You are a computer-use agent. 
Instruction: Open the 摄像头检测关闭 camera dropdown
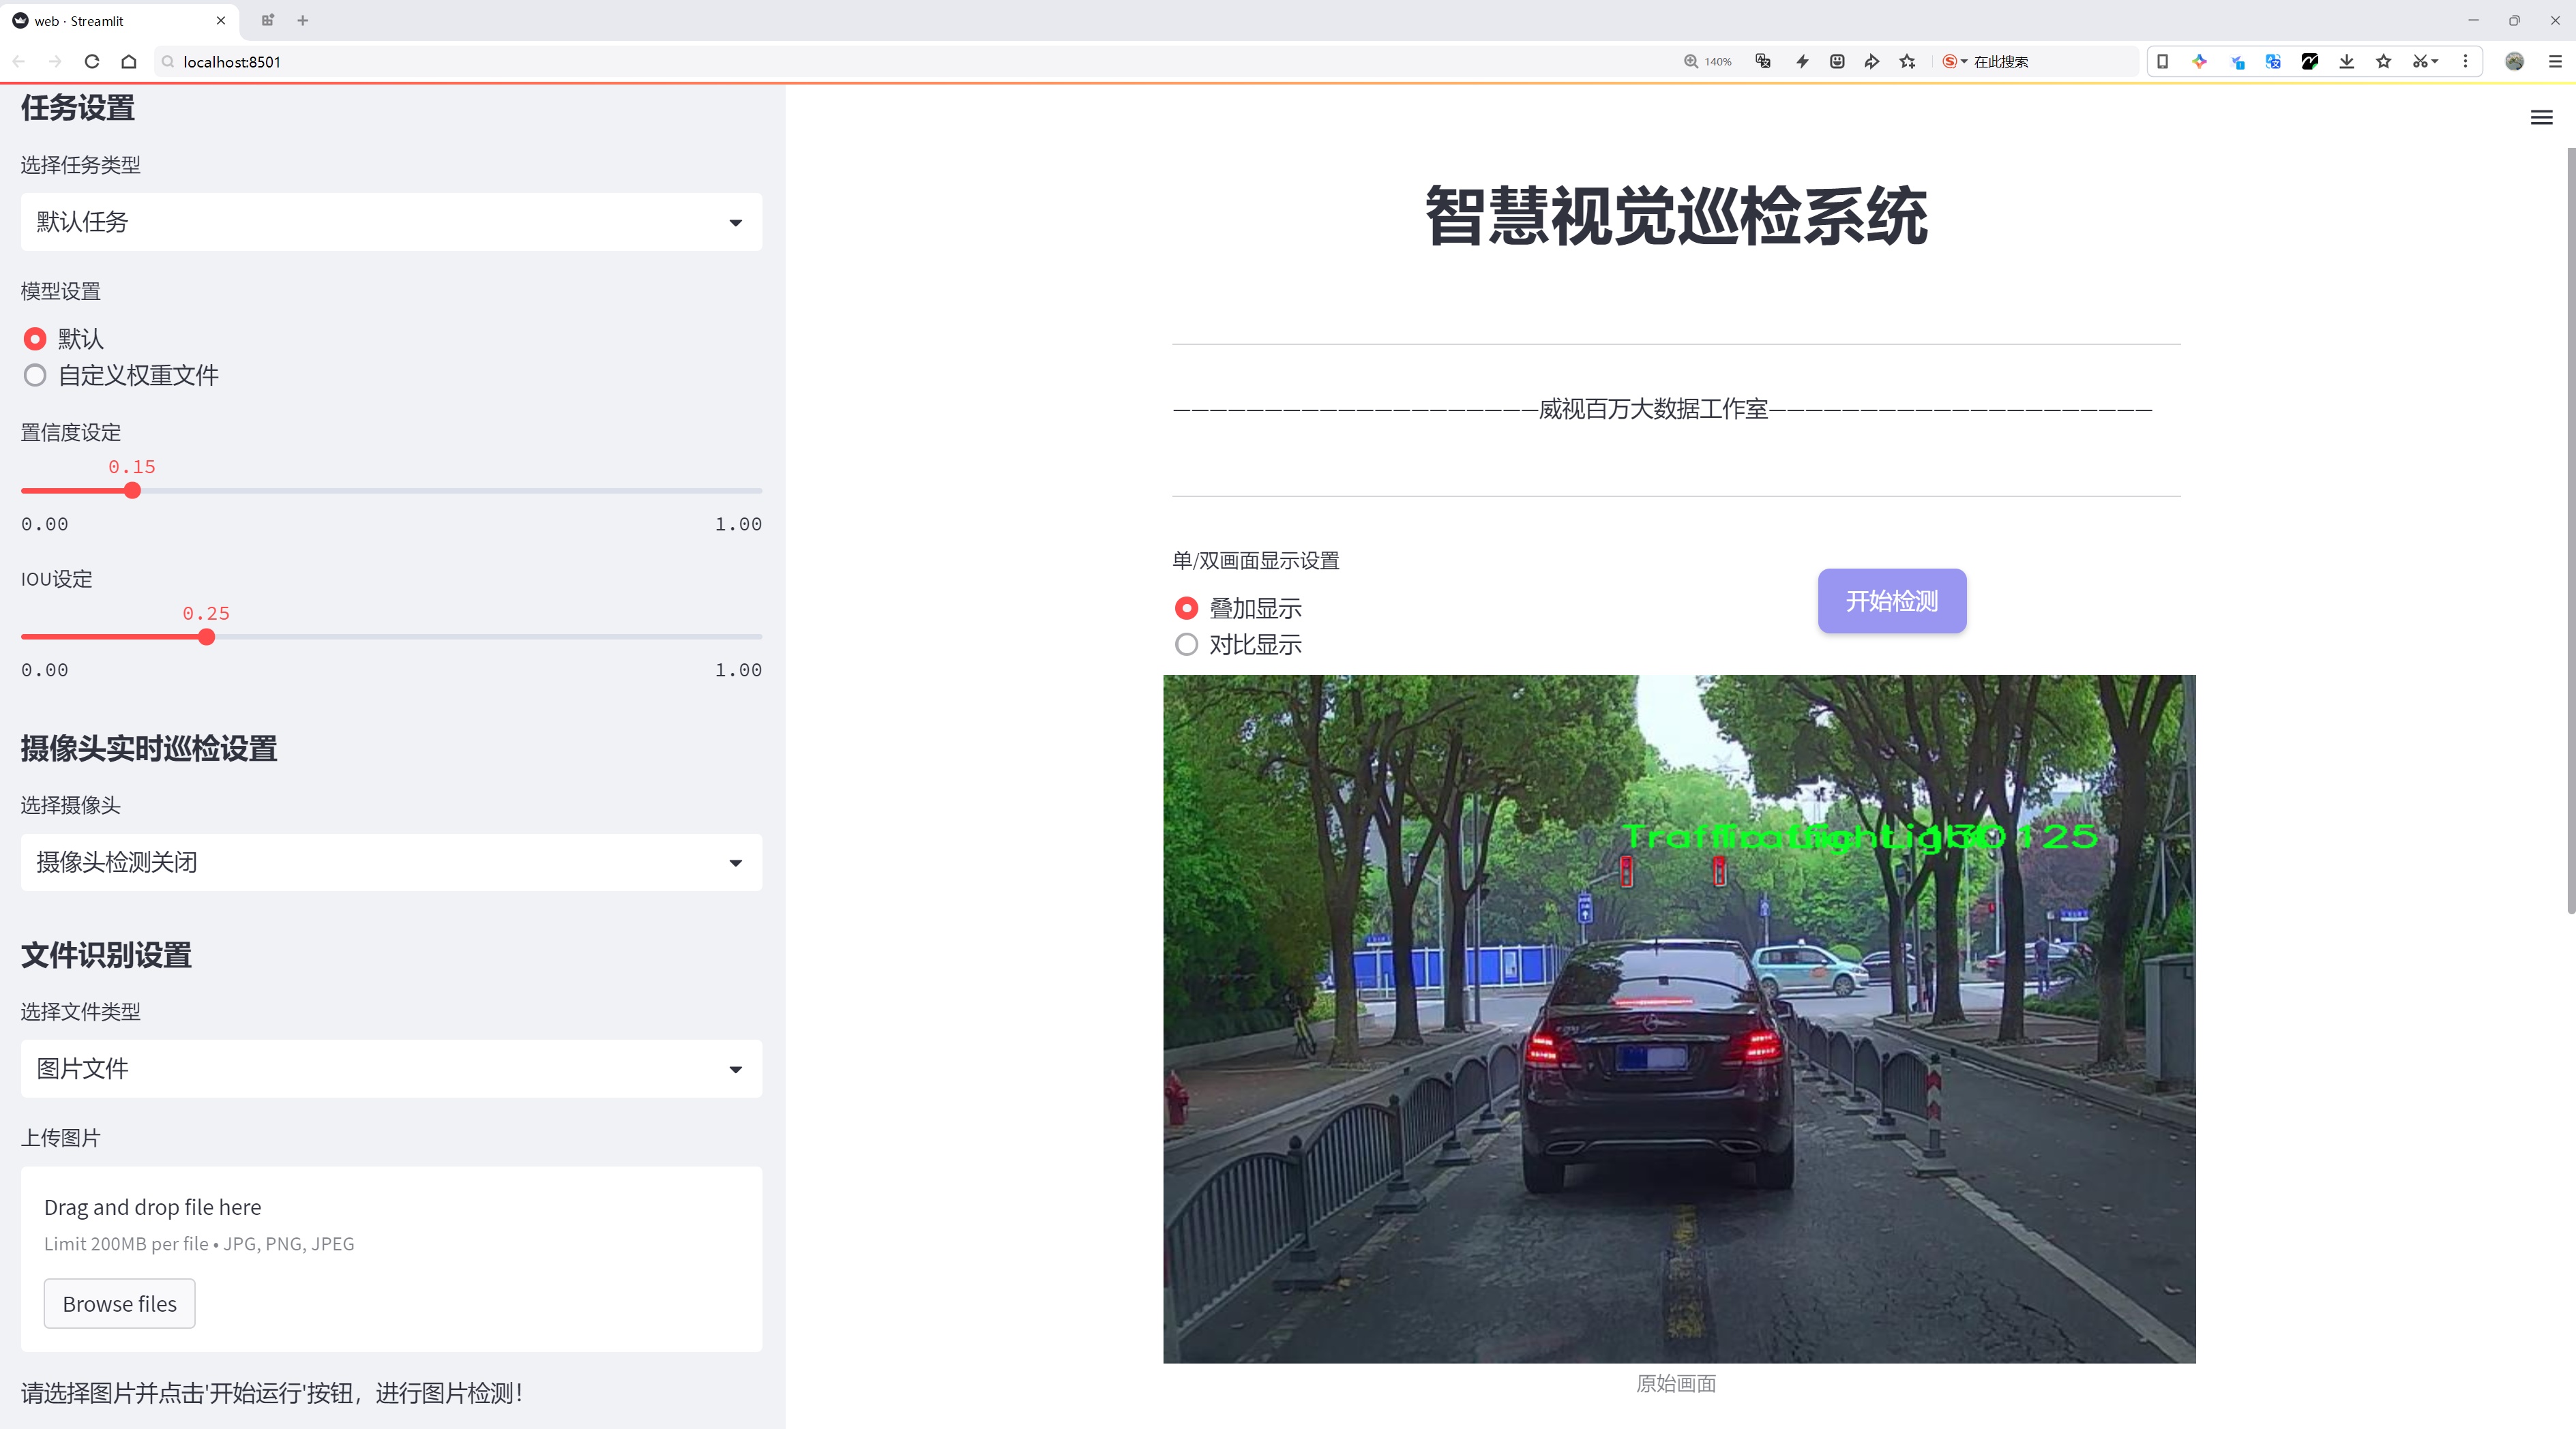391,862
